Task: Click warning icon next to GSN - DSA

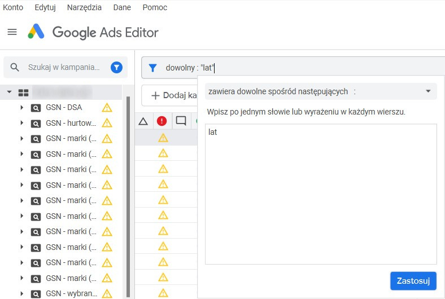Action: pos(107,108)
